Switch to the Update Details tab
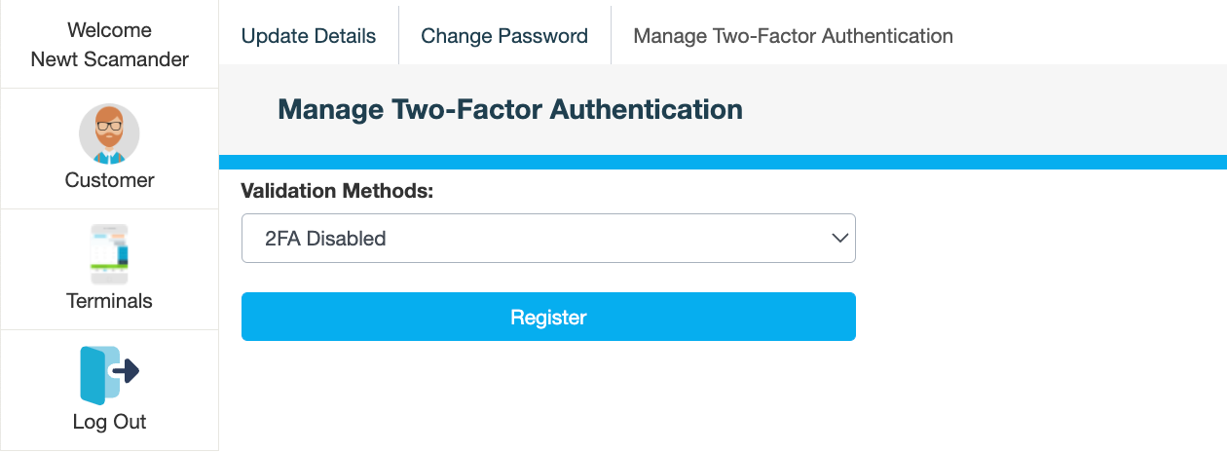Screen dimensions: 1227x452 click(x=309, y=36)
